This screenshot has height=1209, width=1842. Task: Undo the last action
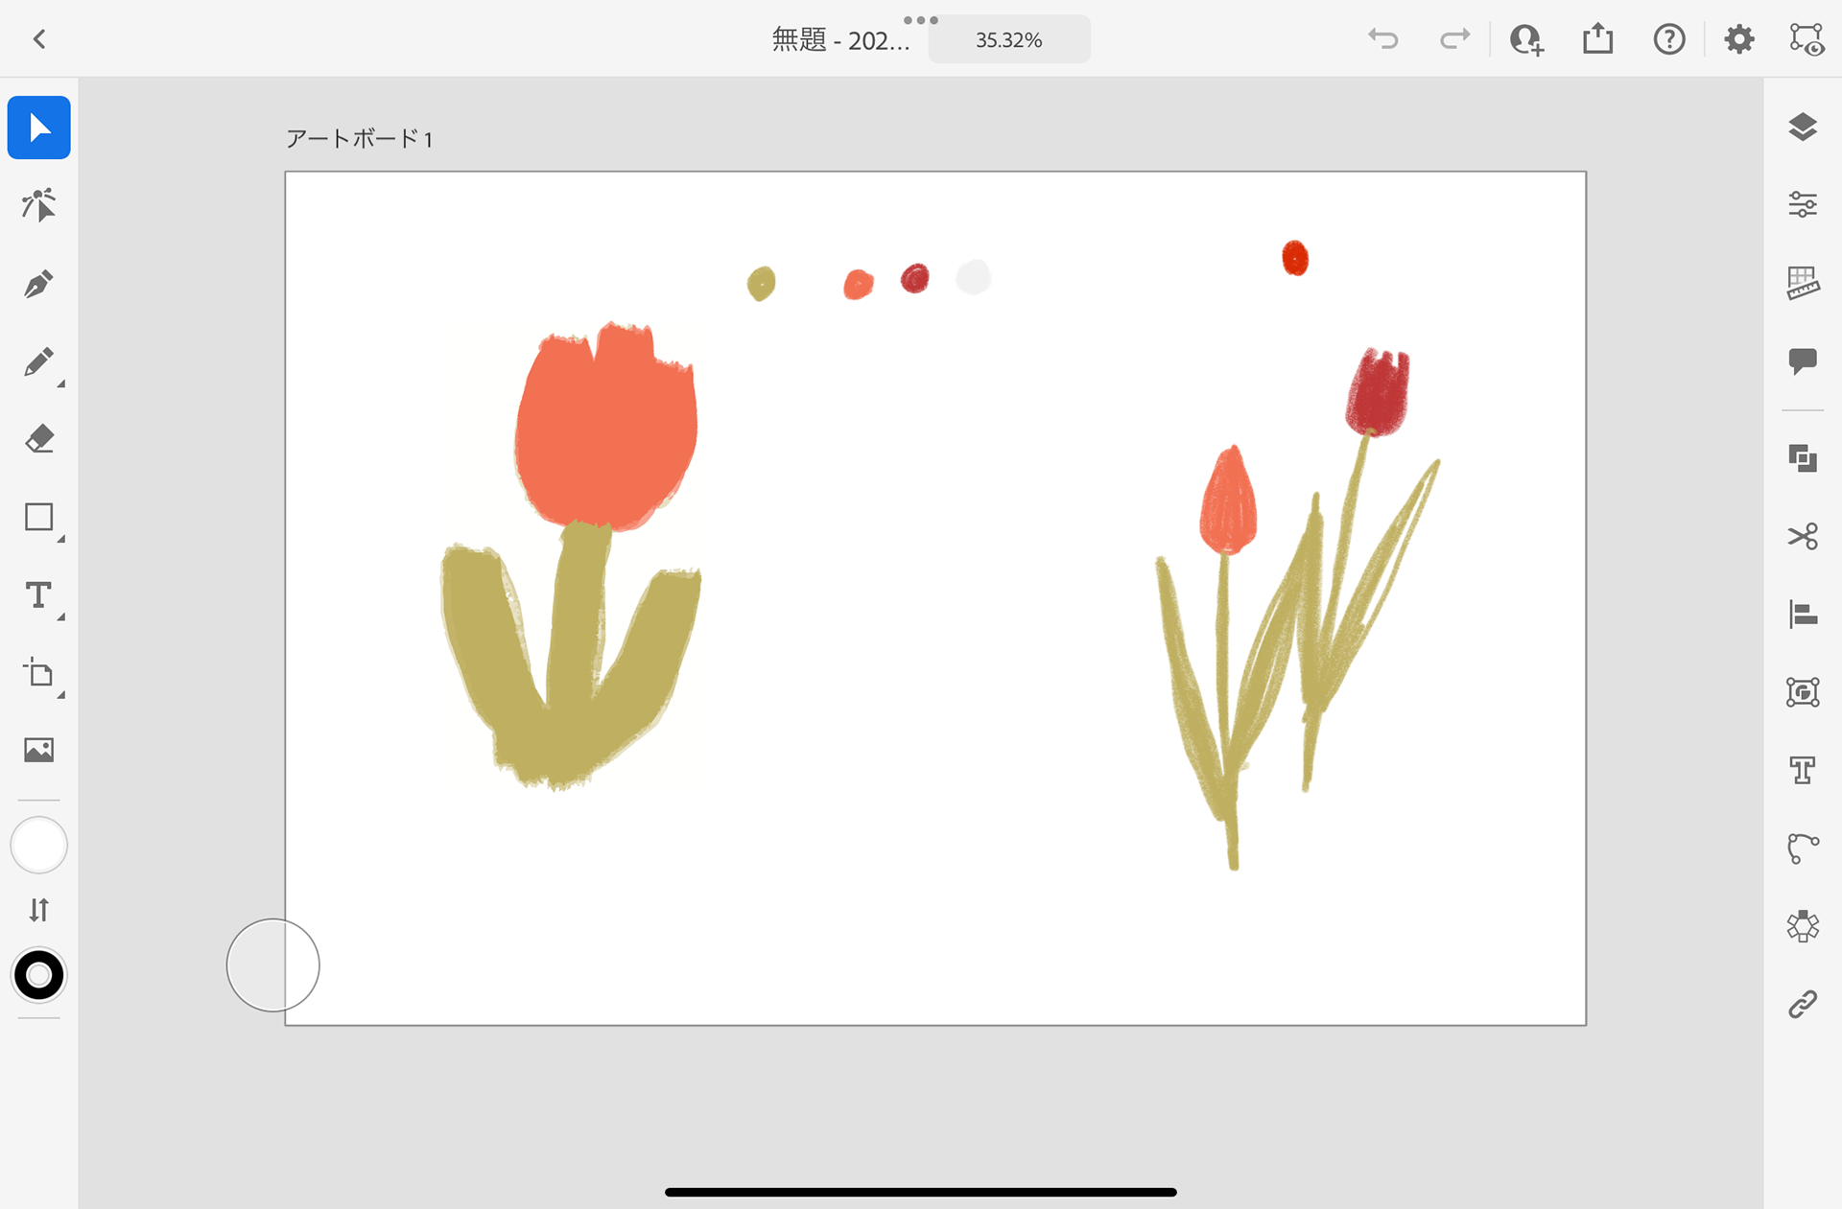click(1383, 39)
